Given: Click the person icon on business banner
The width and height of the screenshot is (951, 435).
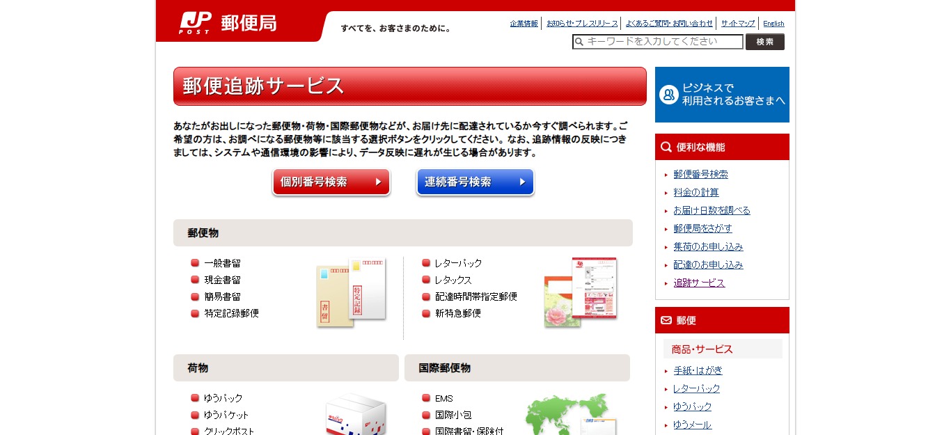Looking at the screenshot, I should [x=669, y=95].
